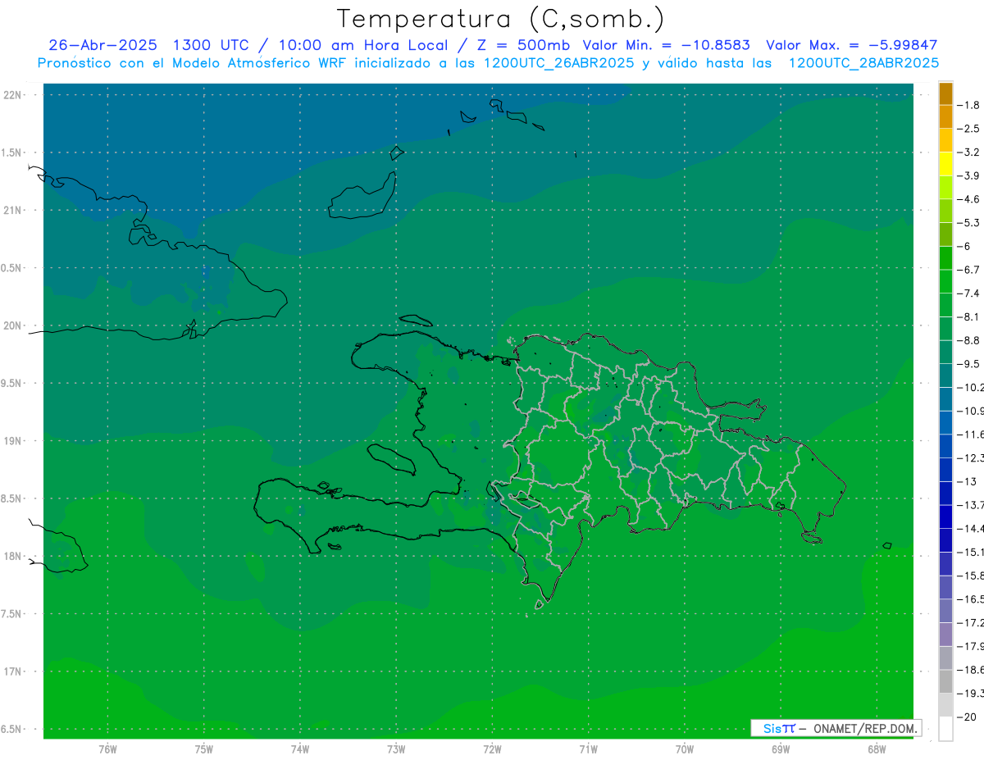Viewport: 984px width, 760px height.
Task: Pick blue legend swatch between -13 and -13.7
Action: [945, 494]
